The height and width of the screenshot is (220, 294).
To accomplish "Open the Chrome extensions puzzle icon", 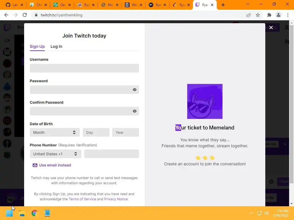I will (269, 15).
